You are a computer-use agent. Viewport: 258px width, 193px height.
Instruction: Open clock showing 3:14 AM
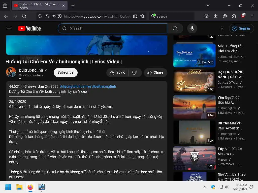[x=240, y=187]
